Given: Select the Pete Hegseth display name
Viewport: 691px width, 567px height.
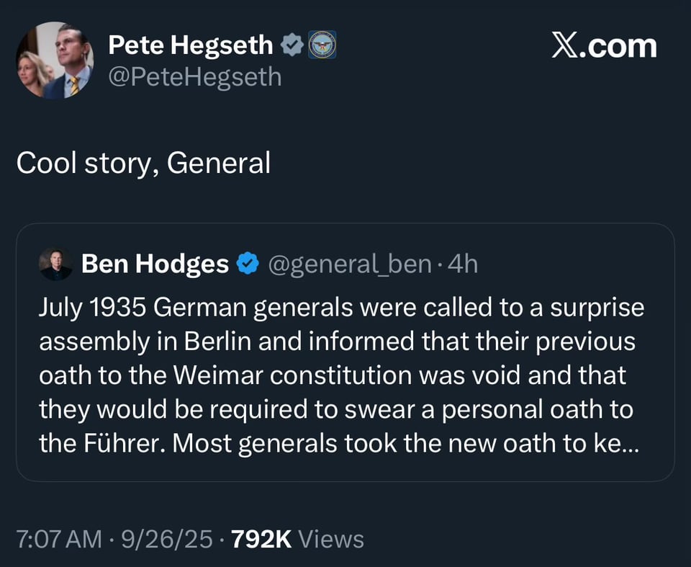Looking at the screenshot, I should pyautogui.click(x=191, y=44).
